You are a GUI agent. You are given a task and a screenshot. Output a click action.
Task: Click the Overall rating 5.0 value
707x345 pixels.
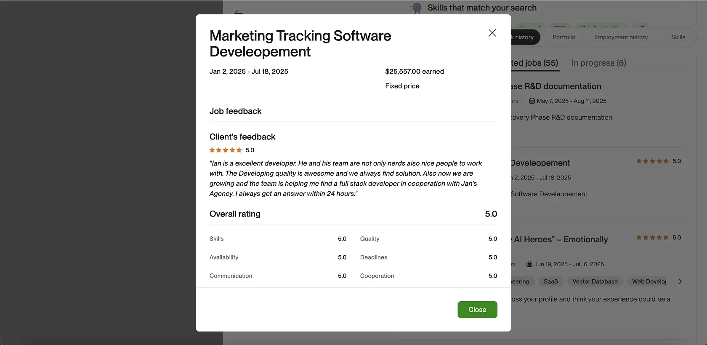(x=491, y=214)
